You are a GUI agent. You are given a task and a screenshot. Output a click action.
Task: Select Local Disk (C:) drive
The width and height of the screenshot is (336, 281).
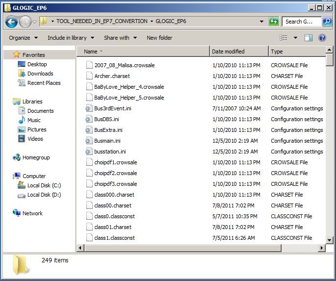pos(44,185)
